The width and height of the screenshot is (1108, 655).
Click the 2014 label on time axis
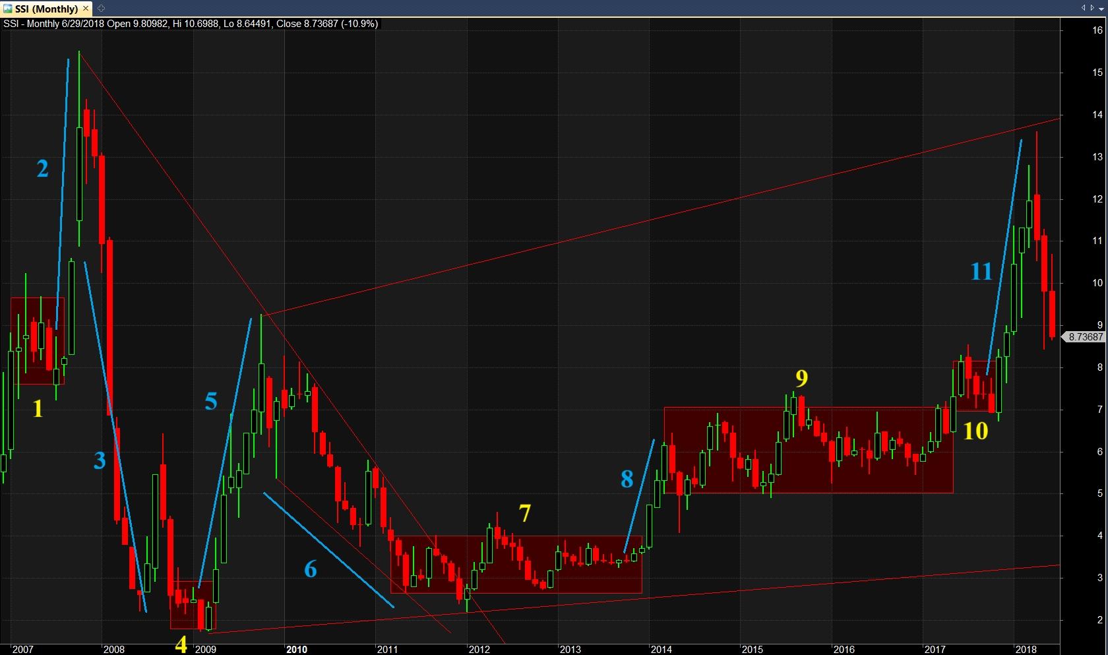(x=661, y=649)
